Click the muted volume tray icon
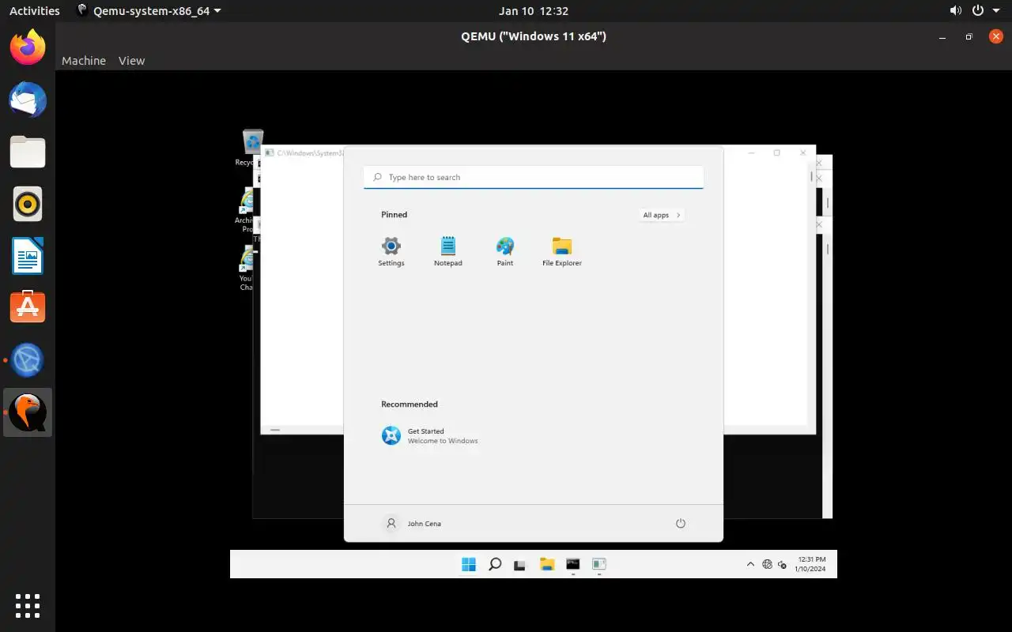Image resolution: width=1012 pixels, height=632 pixels. point(782,564)
